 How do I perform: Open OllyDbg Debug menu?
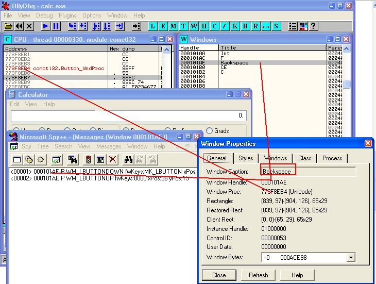44,15
